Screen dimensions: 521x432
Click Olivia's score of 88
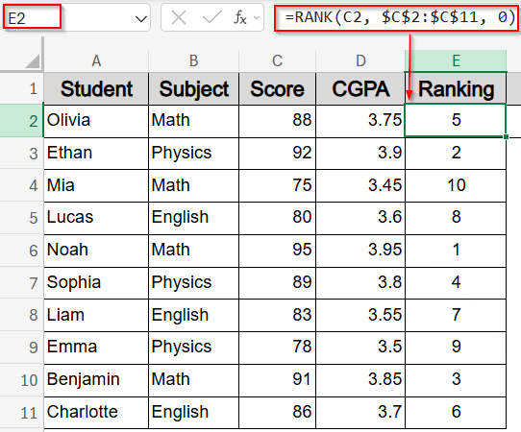coord(277,121)
